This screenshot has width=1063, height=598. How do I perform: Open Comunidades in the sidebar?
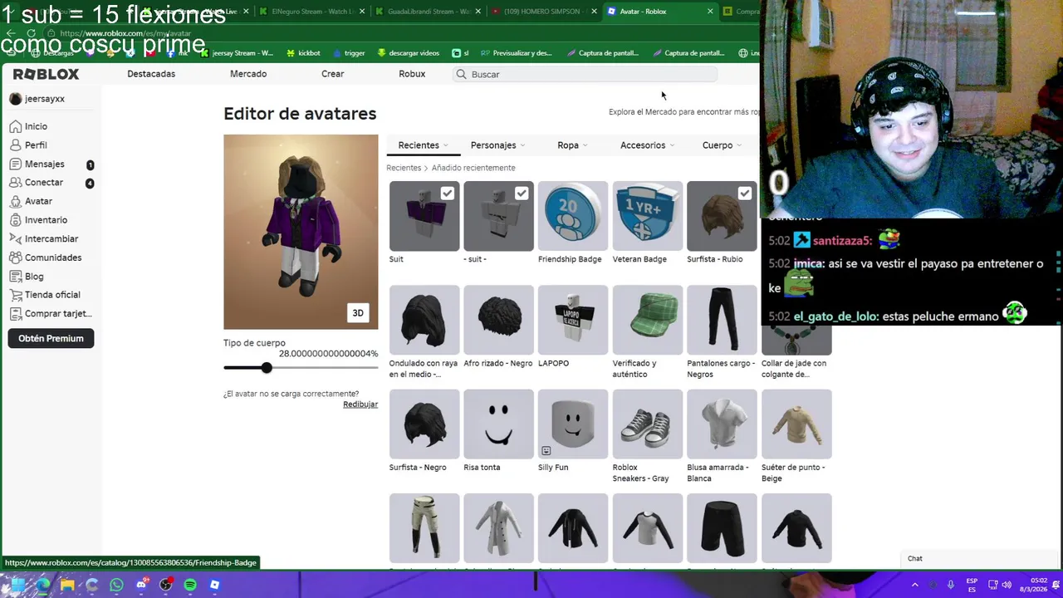46,257
